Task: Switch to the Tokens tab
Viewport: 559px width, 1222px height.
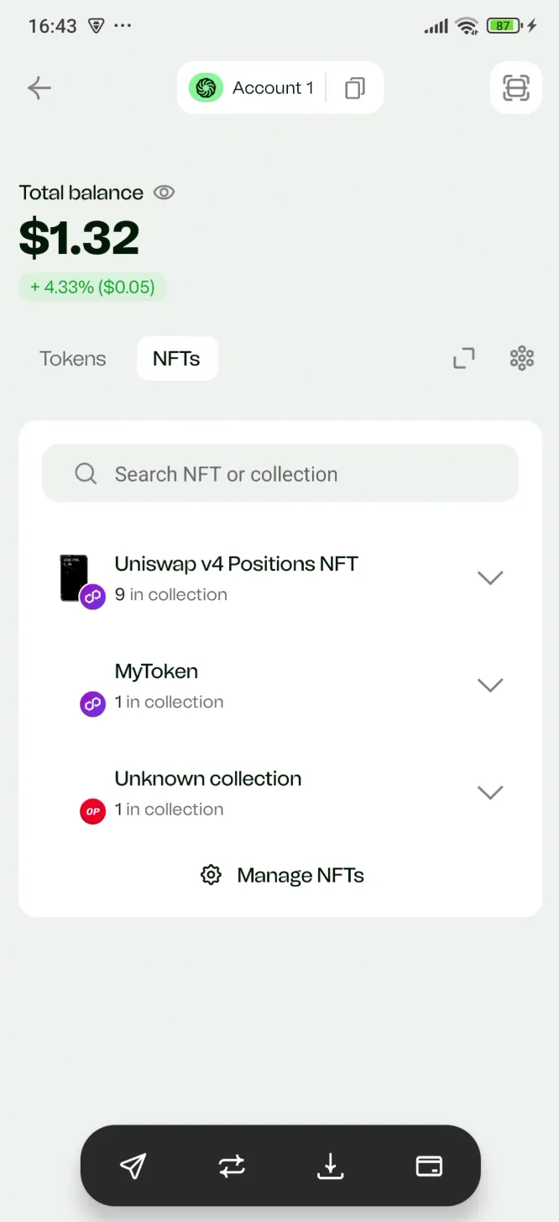Action: point(72,358)
